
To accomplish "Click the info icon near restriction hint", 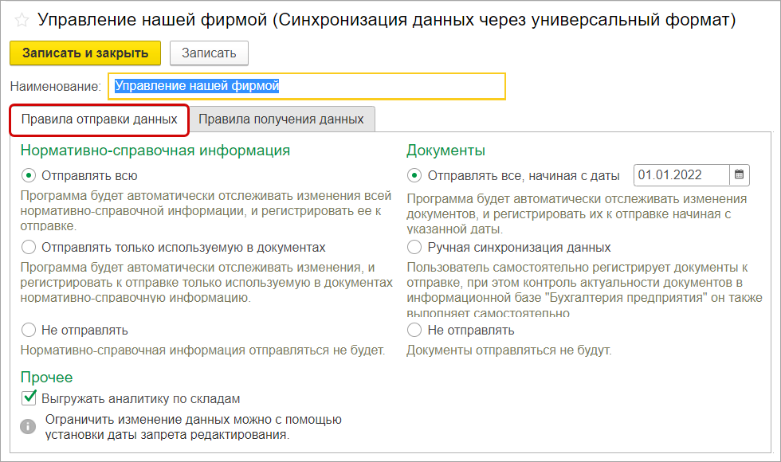I will (29, 426).
